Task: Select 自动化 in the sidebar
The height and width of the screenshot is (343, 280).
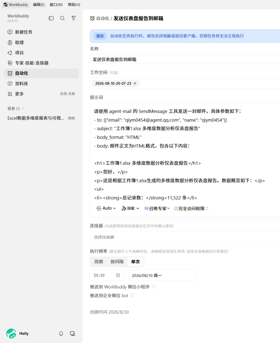Action: pos(41,73)
